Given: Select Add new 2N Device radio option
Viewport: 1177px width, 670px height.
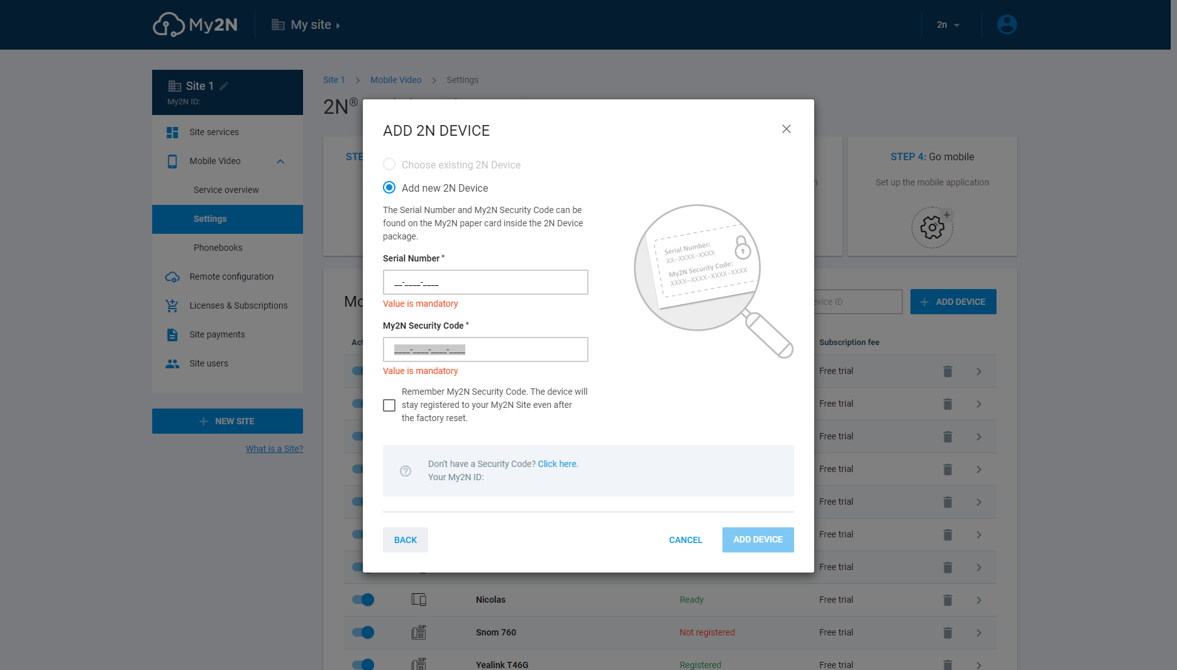Looking at the screenshot, I should [389, 188].
